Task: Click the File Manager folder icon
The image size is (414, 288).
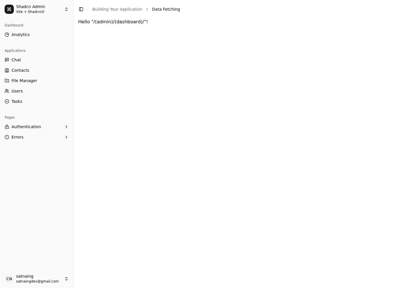Action: tap(7, 81)
